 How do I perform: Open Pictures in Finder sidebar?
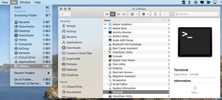tap(70, 64)
